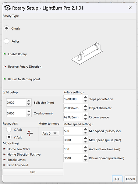Click the Split size input field
The height and width of the screenshot is (184, 138).
coord(16,103)
